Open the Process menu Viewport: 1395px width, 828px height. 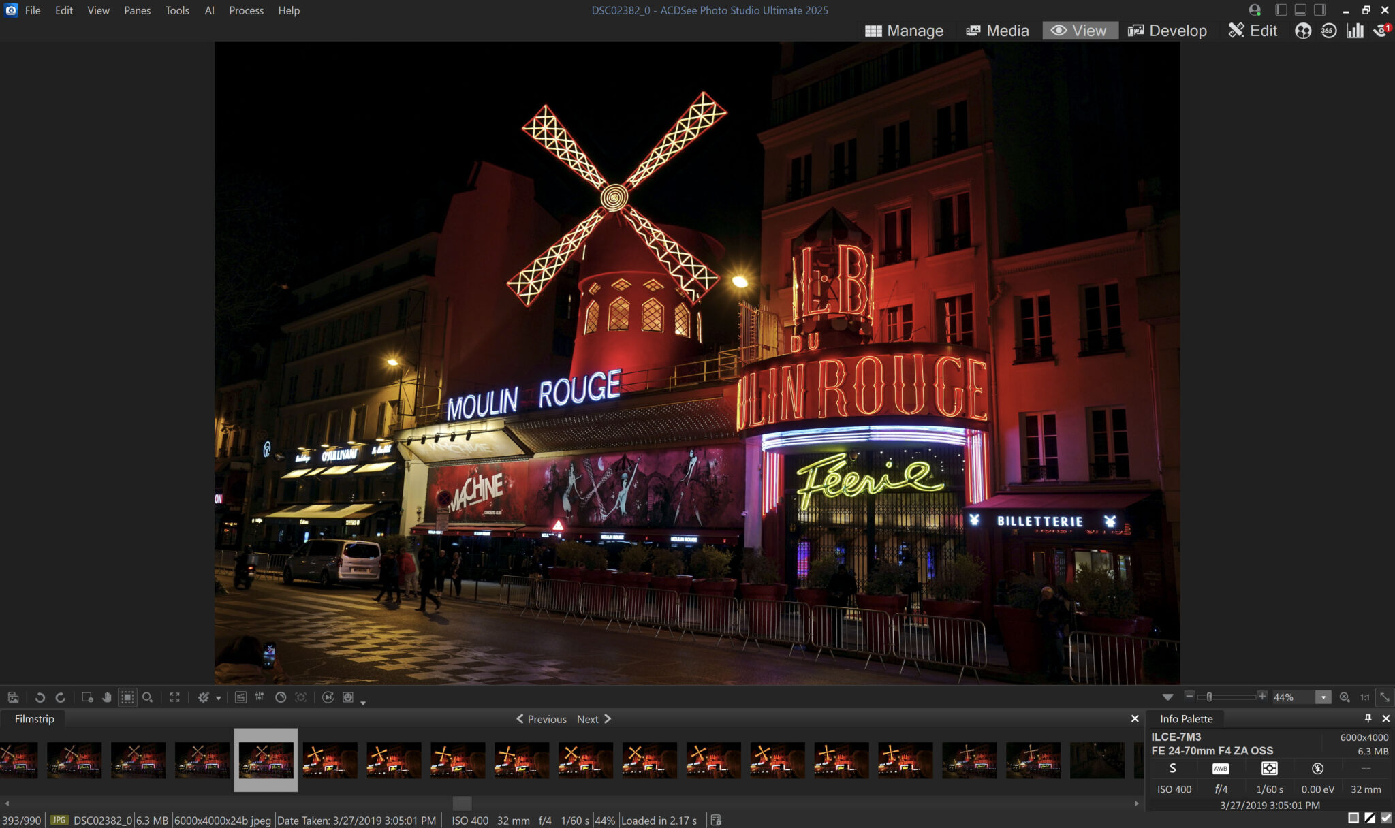tap(246, 10)
